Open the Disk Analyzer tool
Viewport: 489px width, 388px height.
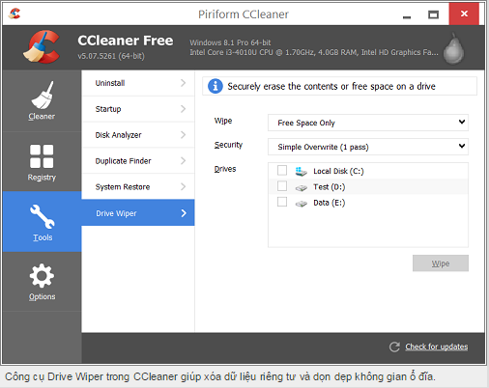pyautogui.click(x=138, y=135)
